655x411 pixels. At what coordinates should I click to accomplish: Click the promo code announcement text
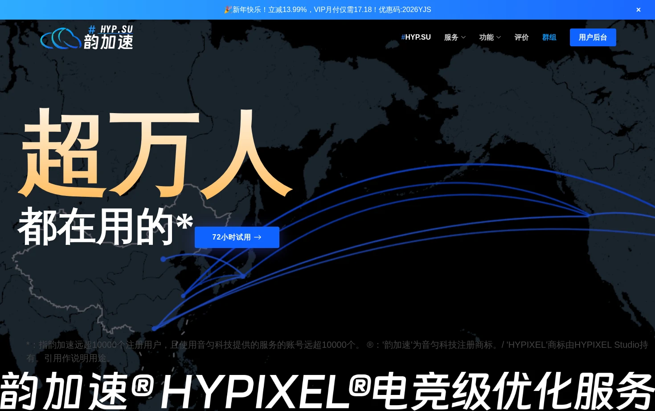327,10
